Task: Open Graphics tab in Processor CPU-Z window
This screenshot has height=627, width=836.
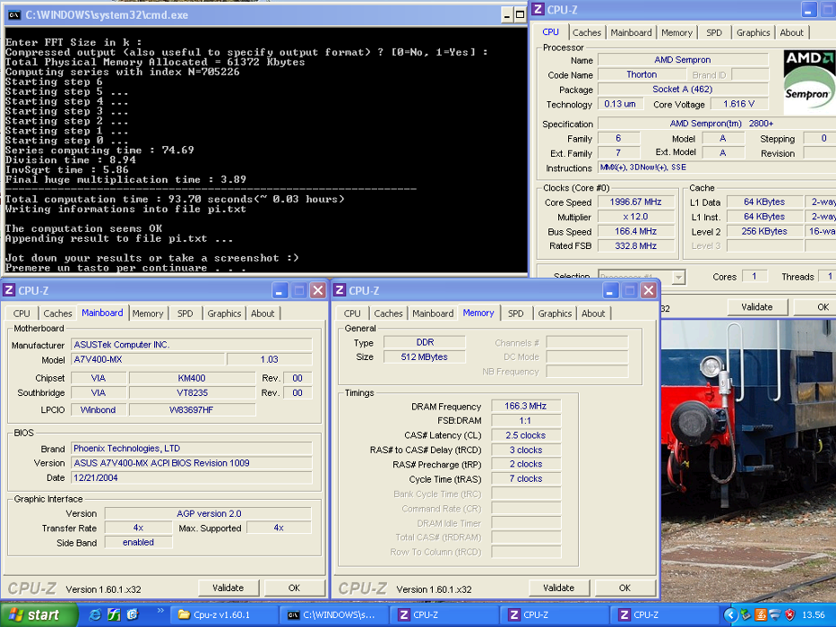Action: 753,32
